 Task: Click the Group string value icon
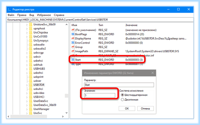point(73,47)
